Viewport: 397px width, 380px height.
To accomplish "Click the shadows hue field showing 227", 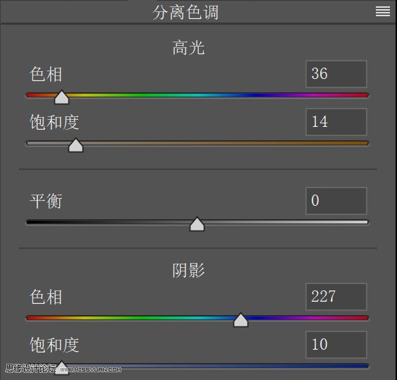I will point(336,296).
